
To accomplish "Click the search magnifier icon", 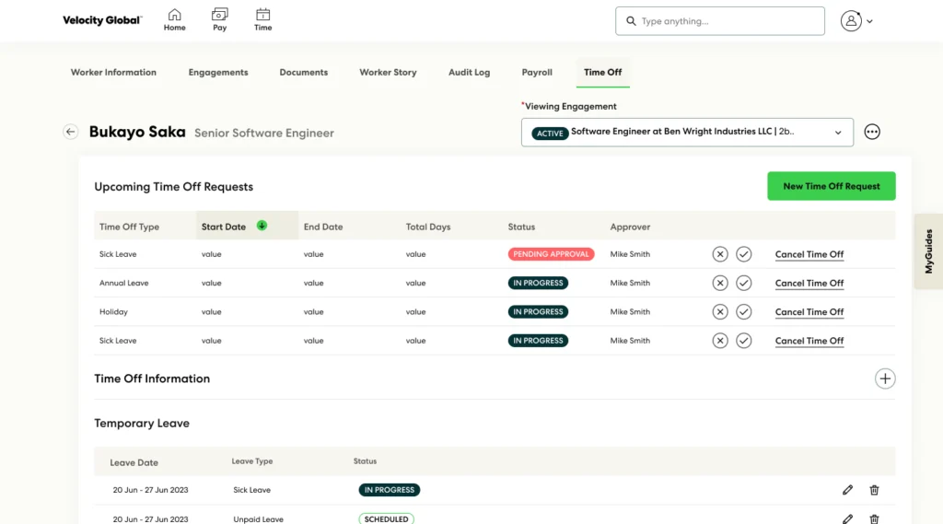I will coord(631,21).
